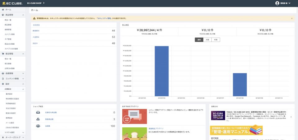Expand the コンテンツ管理 menu section
The image size is (298, 140).
[x=13, y=79]
